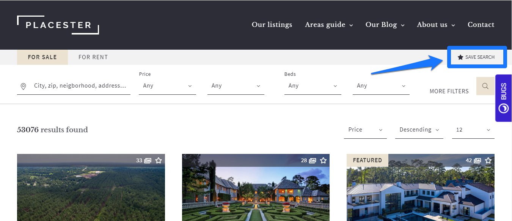Image resolution: width=512 pixels, height=221 pixels.
Task: Open the minimum Price dropdown
Action: tap(167, 86)
